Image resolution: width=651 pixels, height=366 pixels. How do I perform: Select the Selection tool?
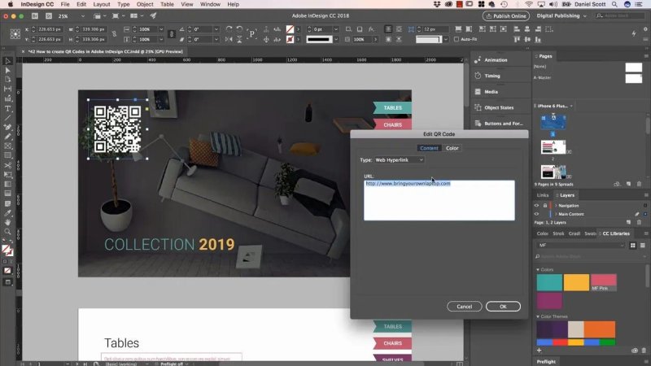click(7, 61)
